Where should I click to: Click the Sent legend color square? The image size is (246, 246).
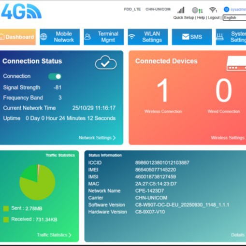(x=6, y=208)
